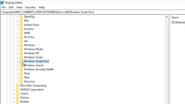Click the Policies folder icon
Screen dimensions: 185x104
point(17,98)
